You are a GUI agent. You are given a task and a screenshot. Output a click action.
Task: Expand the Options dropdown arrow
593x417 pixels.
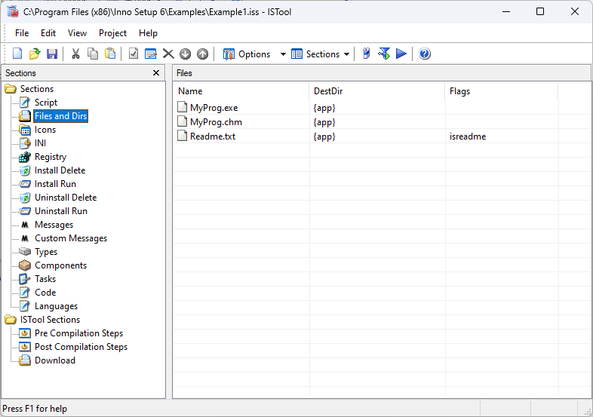coord(283,54)
